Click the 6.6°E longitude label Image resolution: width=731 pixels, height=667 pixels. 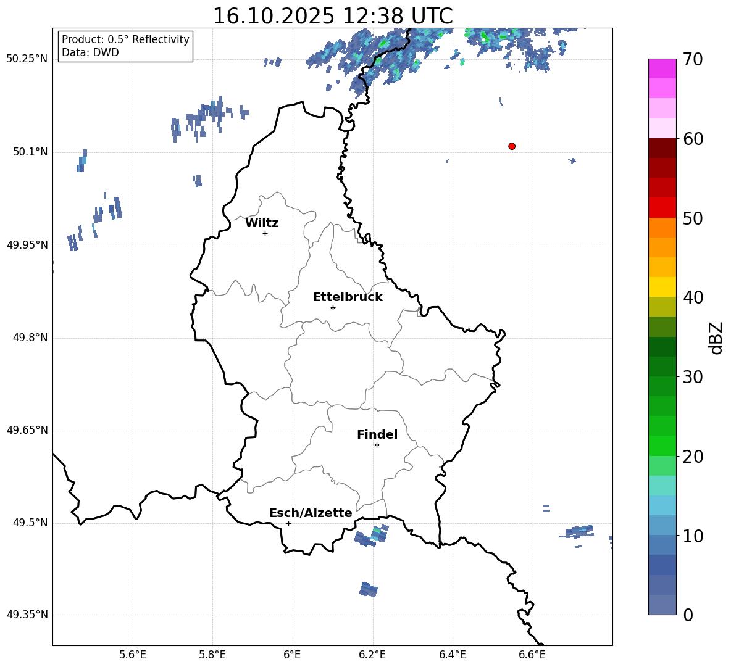(x=532, y=655)
